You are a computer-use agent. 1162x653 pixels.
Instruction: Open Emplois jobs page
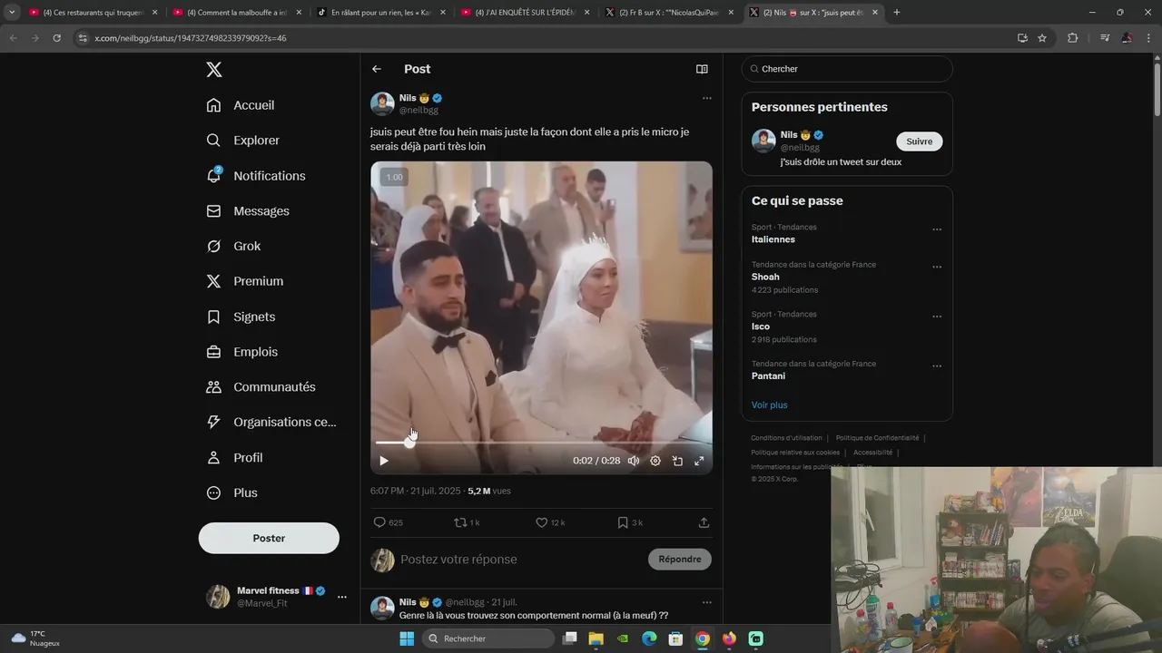[x=242, y=352]
